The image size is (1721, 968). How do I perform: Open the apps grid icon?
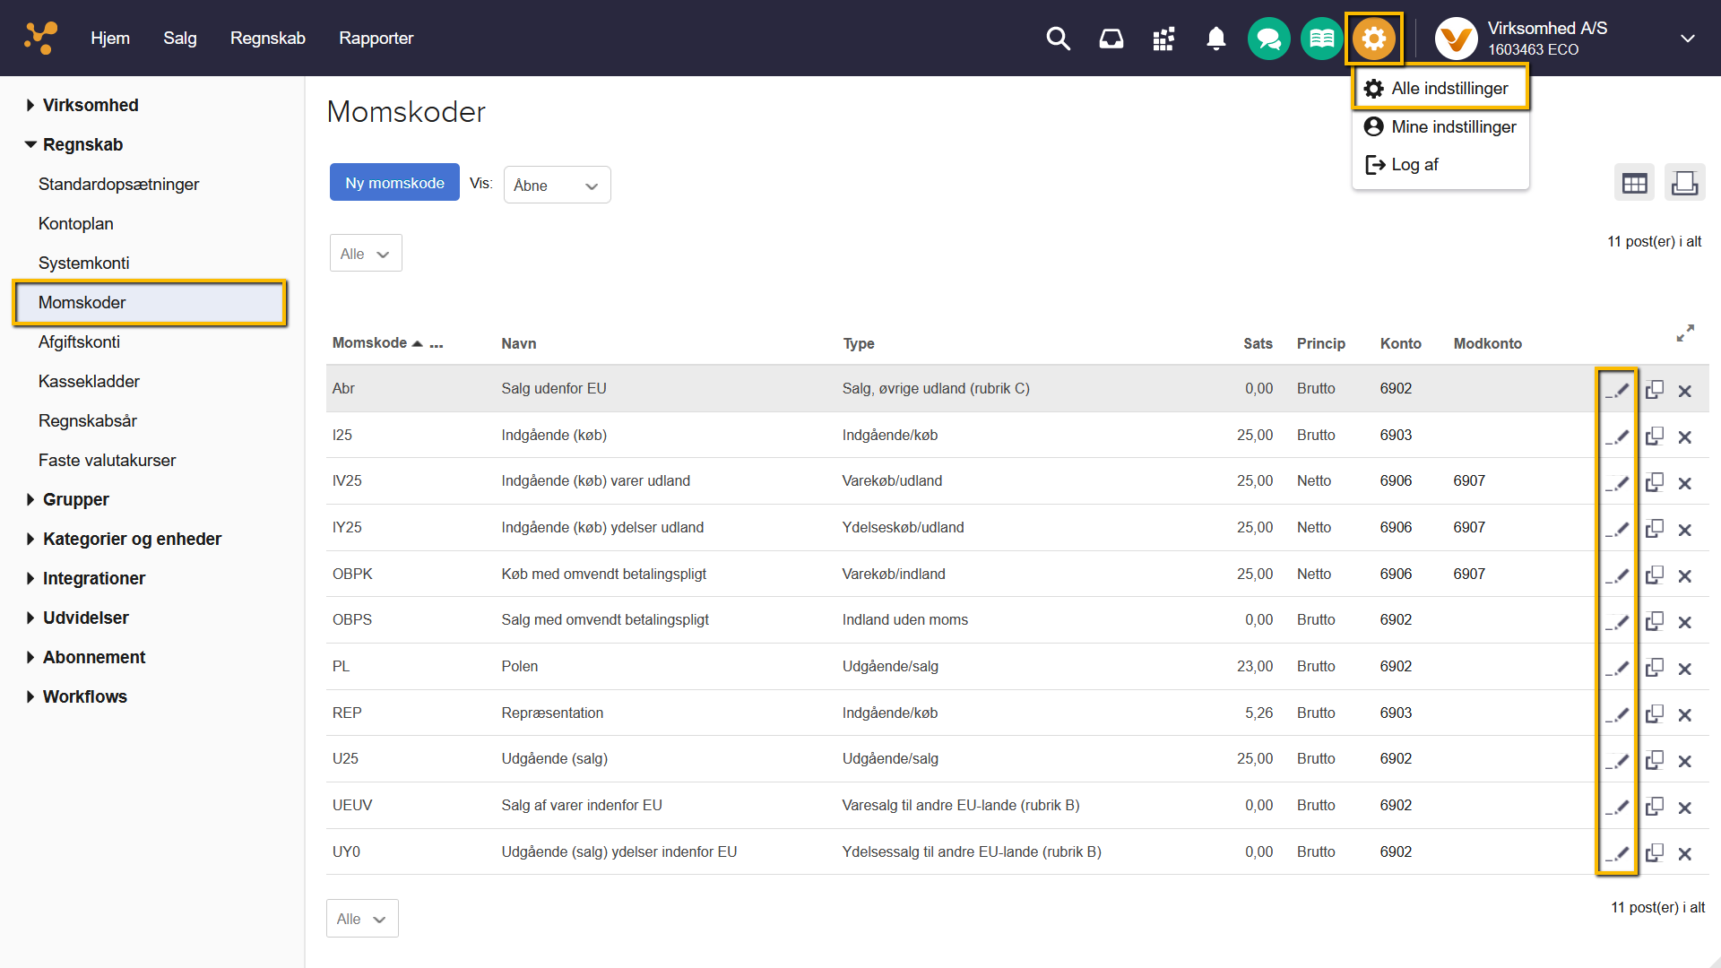click(1163, 39)
